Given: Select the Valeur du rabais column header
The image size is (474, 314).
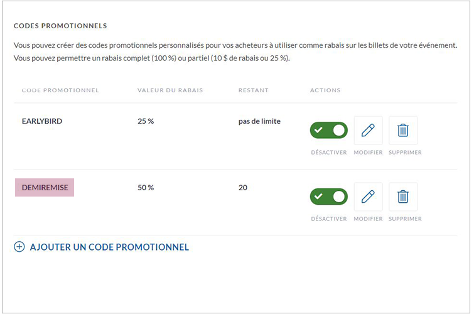Looking at the screenshot, I should click(170, 90).
